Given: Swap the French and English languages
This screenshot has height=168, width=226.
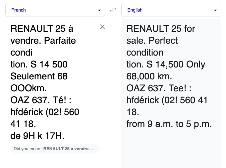Looking at the screenshot, I should click(113, 10).
